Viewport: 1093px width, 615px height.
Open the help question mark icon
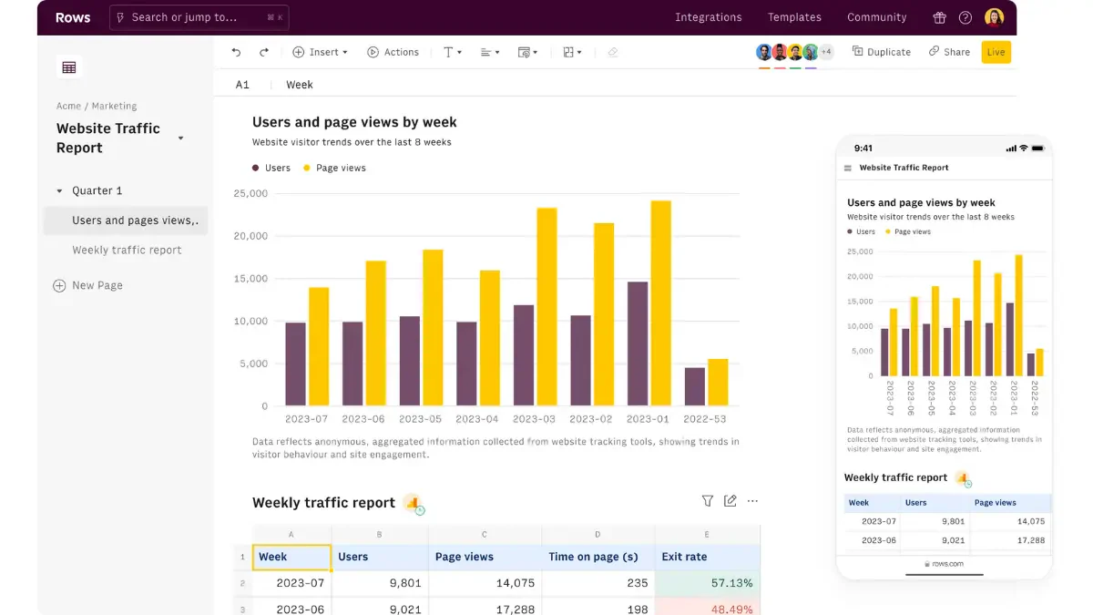point(965,17)
